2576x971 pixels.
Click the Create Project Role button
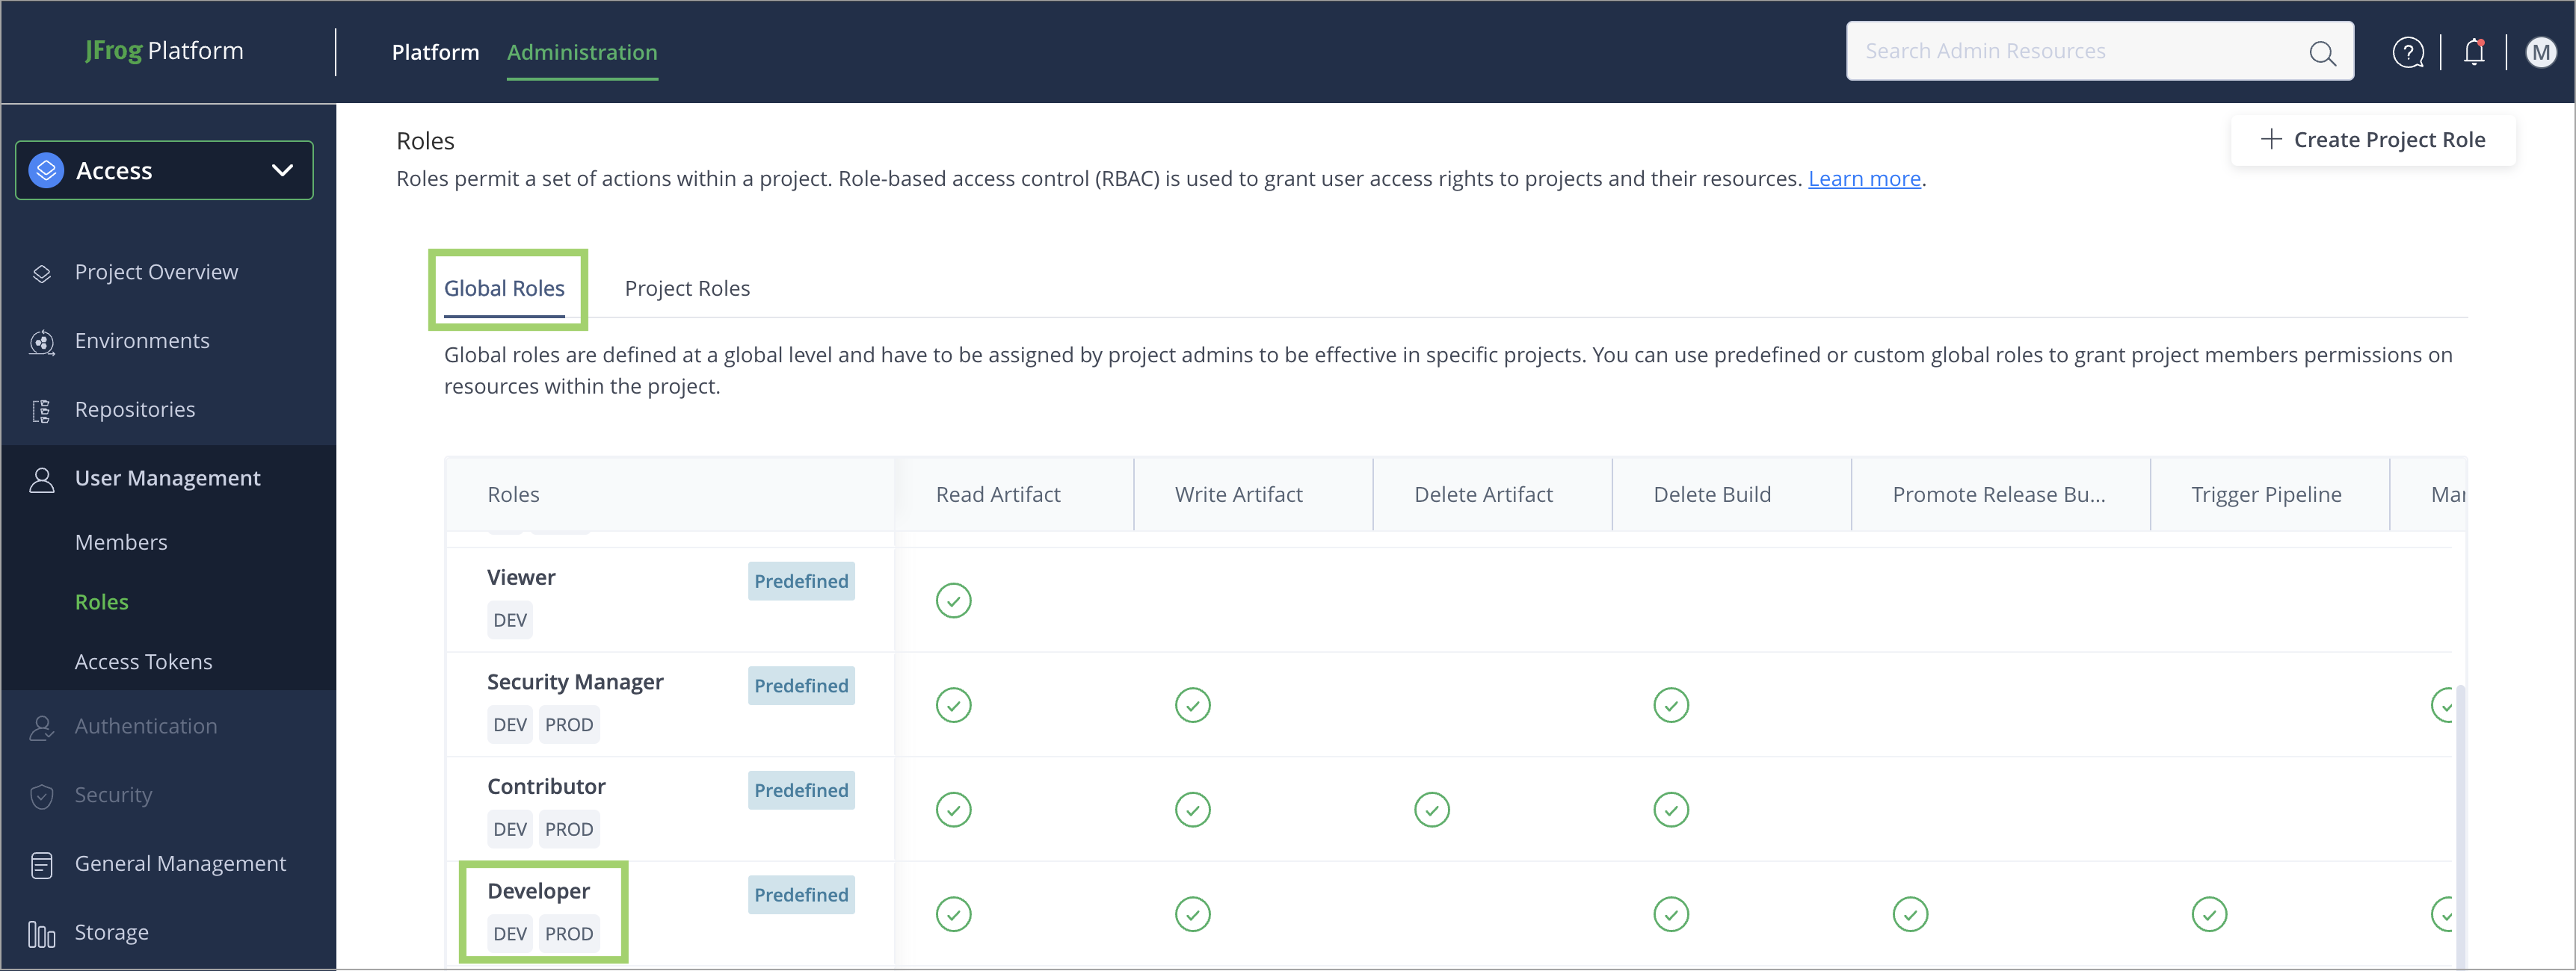pyautogui.click(x=2372, y=140)
